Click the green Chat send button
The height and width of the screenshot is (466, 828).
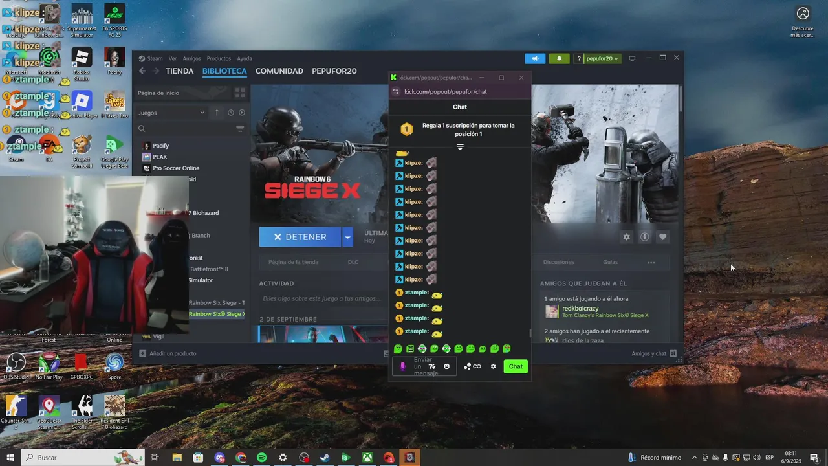click(516, 366)
